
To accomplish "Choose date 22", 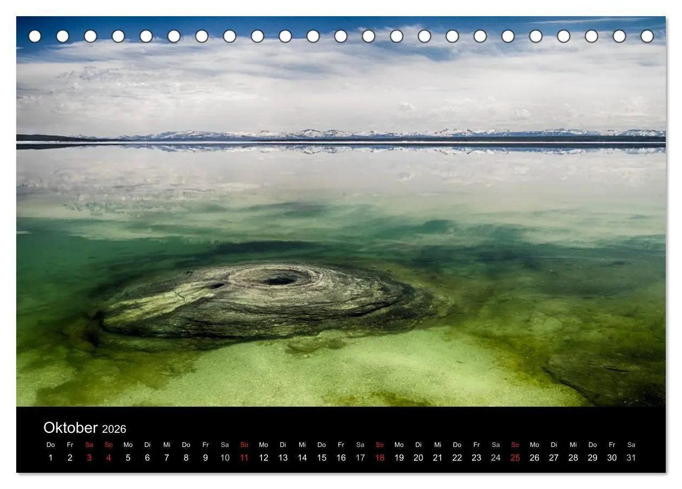I will pyautogui.click(x=457, y=458).
